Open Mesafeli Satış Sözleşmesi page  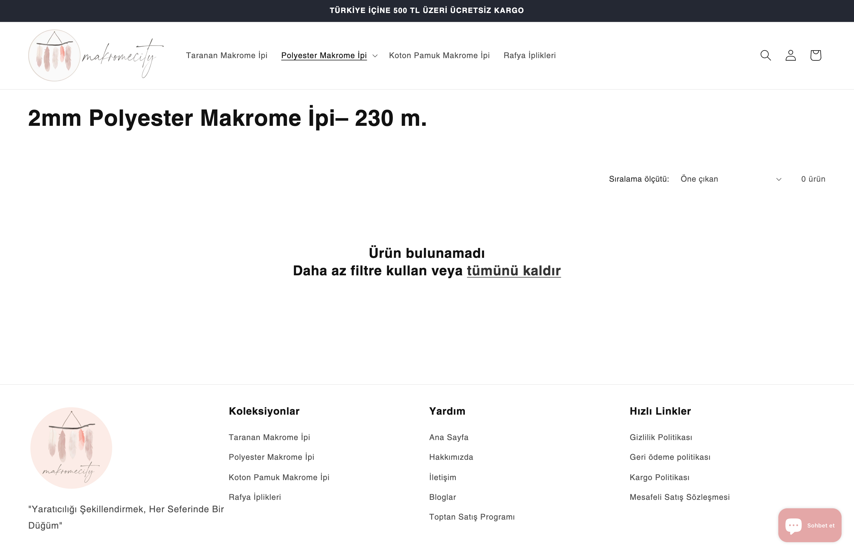679,497
